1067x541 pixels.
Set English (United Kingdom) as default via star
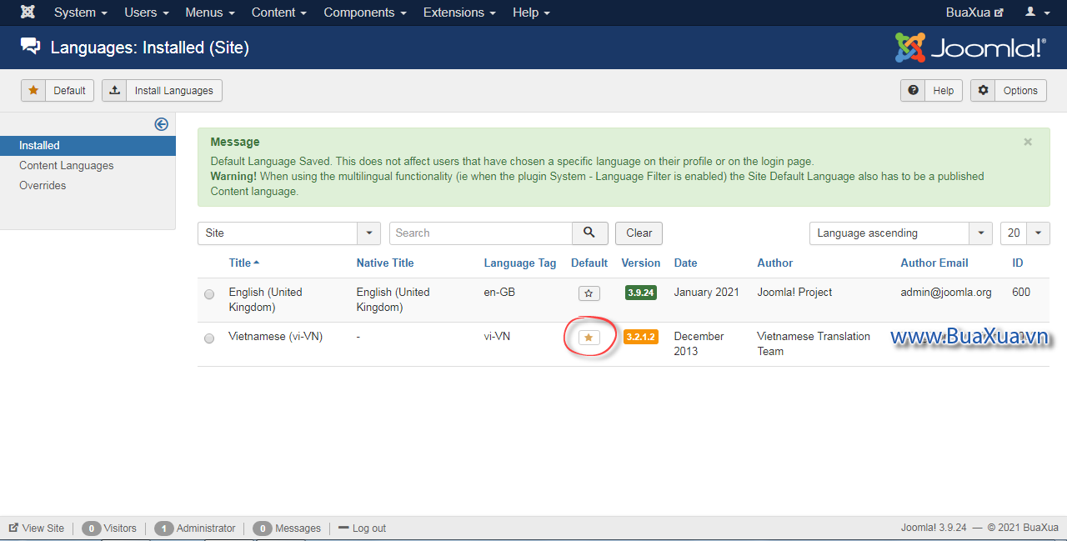pos(589,293)
